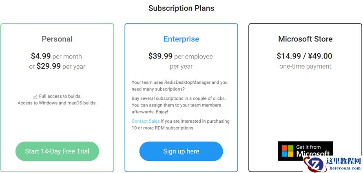Click the checkmark icon beside Full access
The width and height of the screenshot is (363, 173).
click(35, 96)
